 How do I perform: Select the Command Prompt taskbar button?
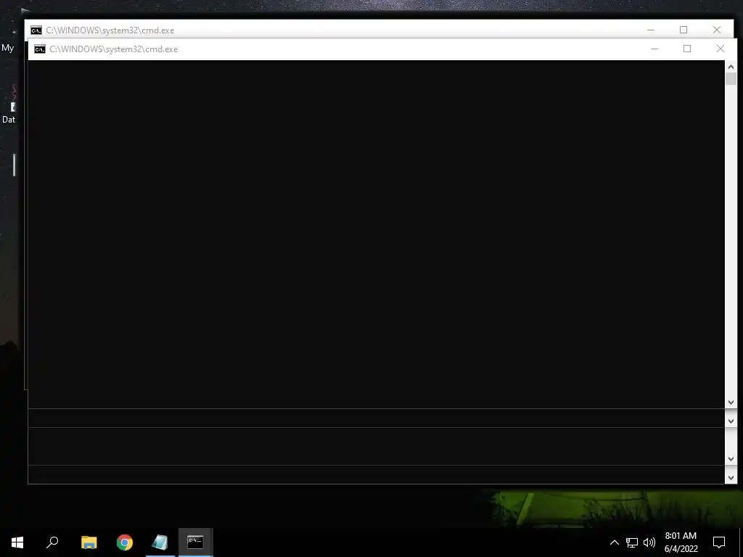(x=195, y=542)
